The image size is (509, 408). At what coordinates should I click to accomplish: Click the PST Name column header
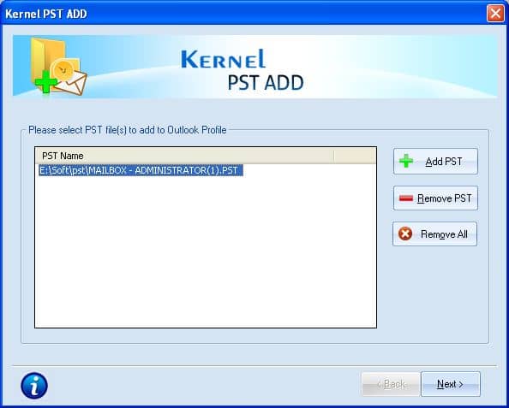(184, 156)
